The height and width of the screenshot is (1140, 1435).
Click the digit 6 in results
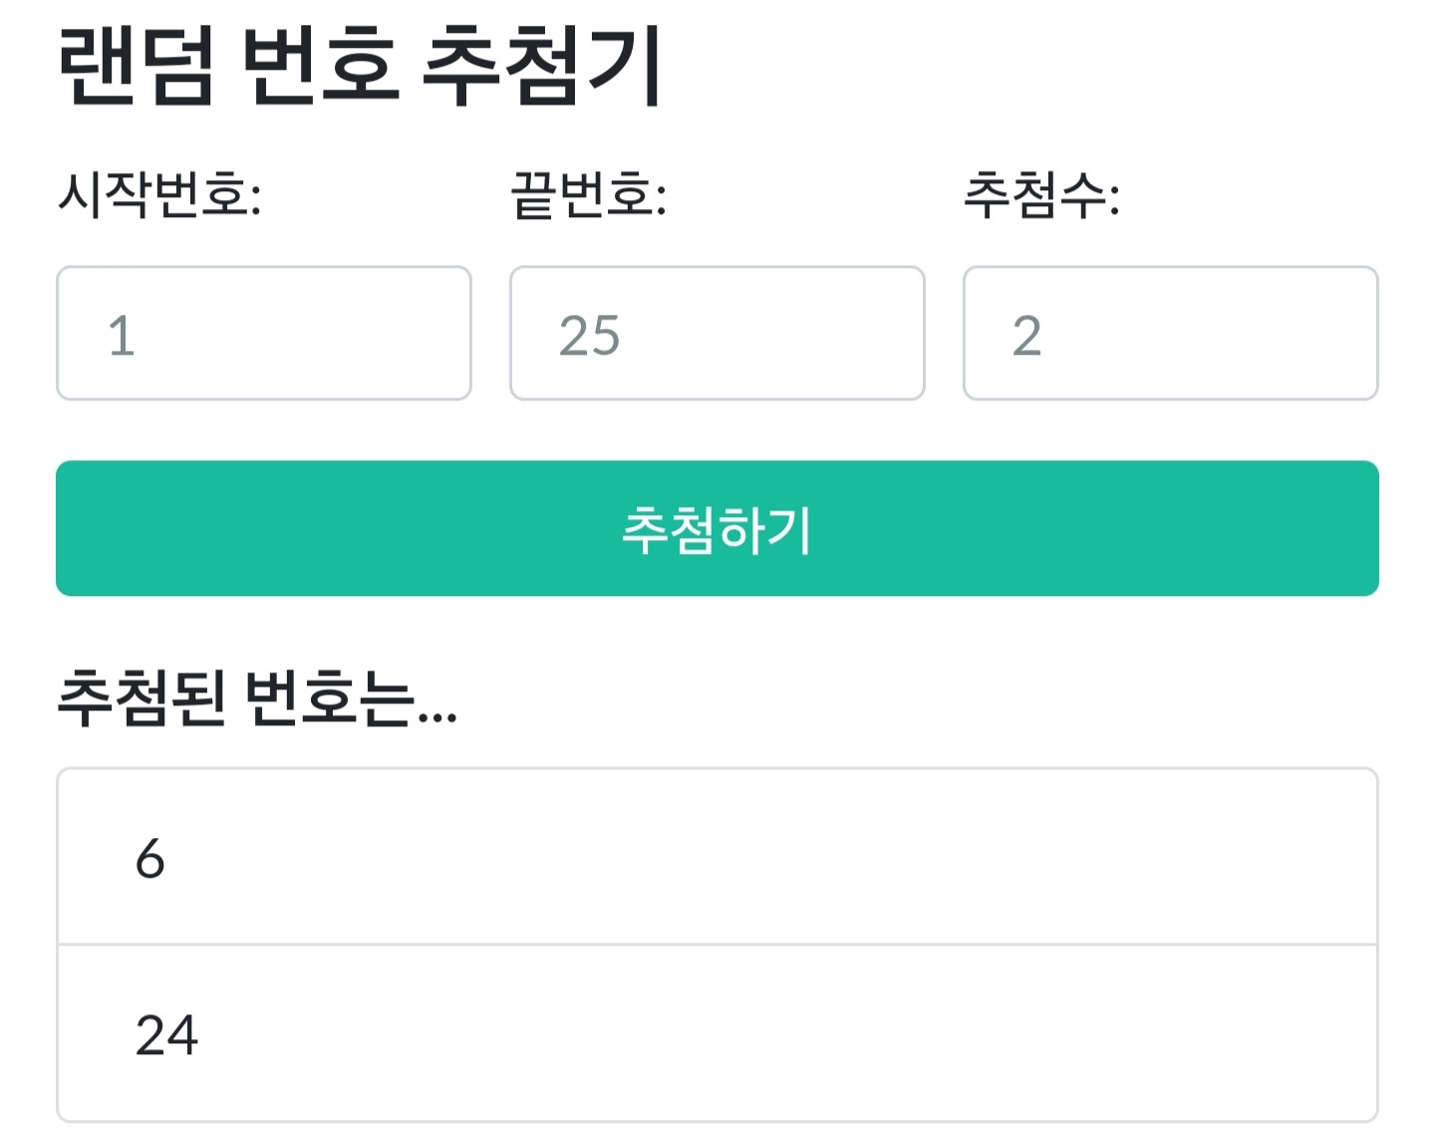(x=150, y=858)
